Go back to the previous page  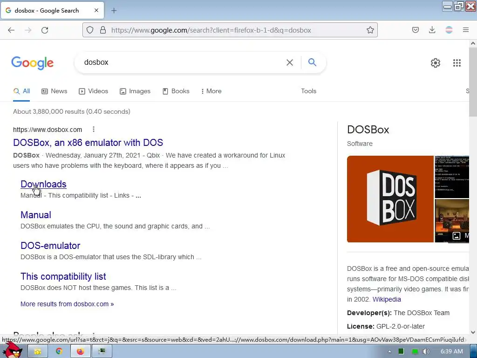point(11,30)
